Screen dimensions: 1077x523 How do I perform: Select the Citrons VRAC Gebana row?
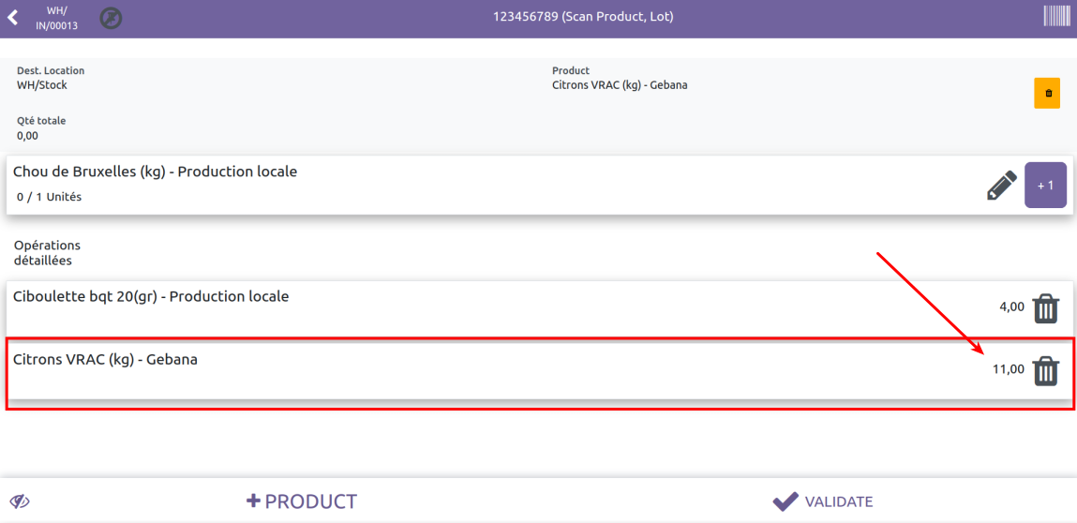click(375, 370)
